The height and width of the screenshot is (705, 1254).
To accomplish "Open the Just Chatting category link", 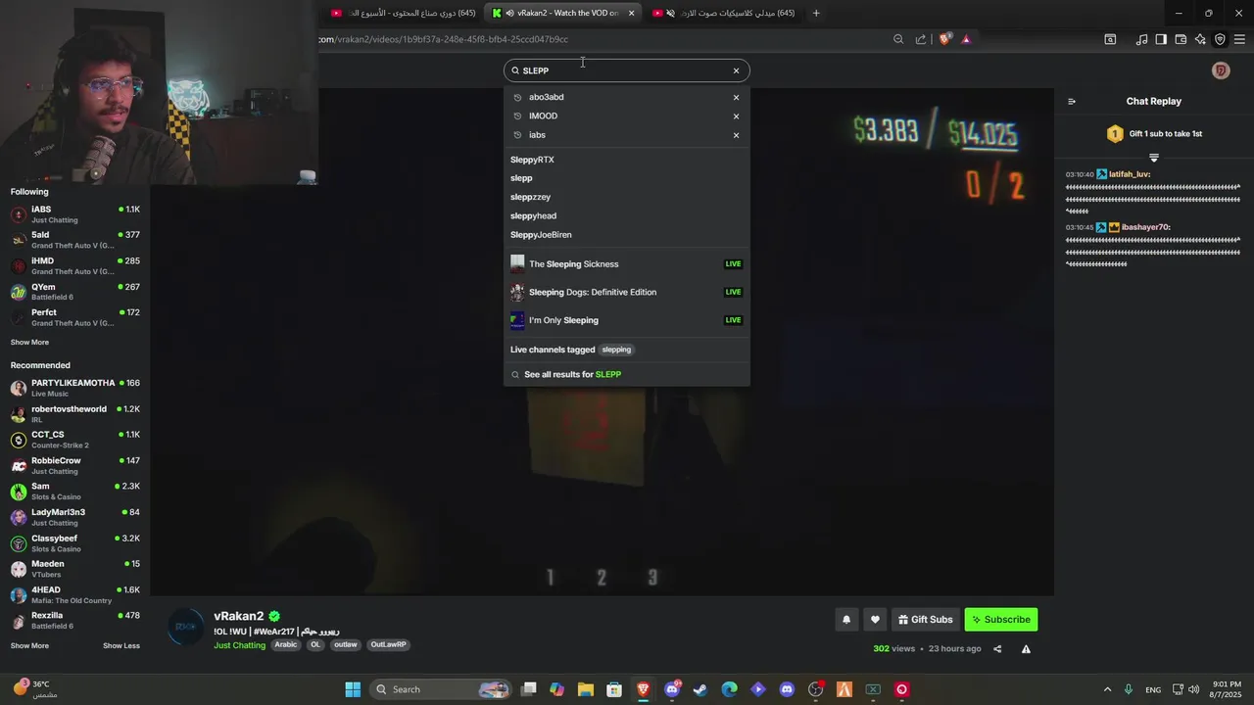I will pos(240,645).
